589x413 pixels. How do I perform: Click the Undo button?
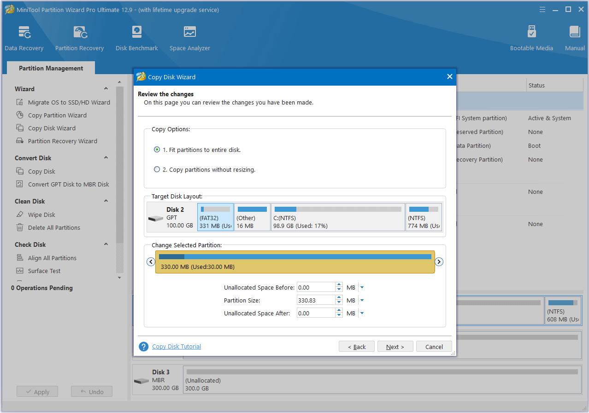click(92, 392)
